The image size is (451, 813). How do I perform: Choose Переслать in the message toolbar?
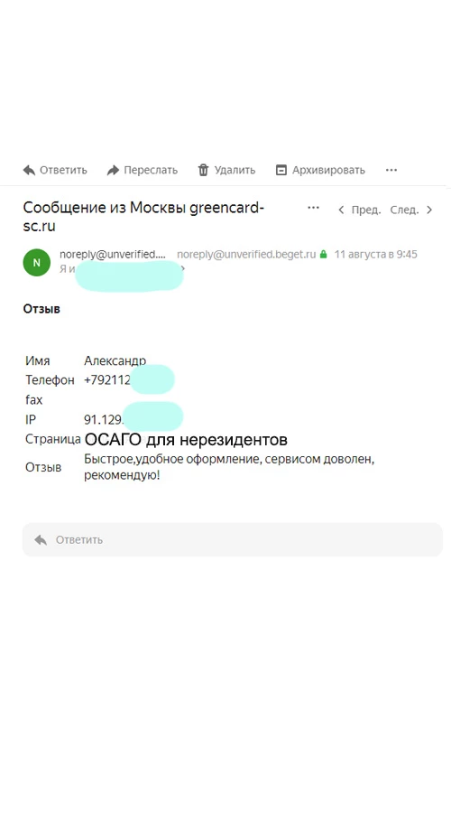pos(151,170)
